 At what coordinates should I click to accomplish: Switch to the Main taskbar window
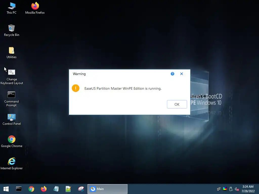pos(107,189)
